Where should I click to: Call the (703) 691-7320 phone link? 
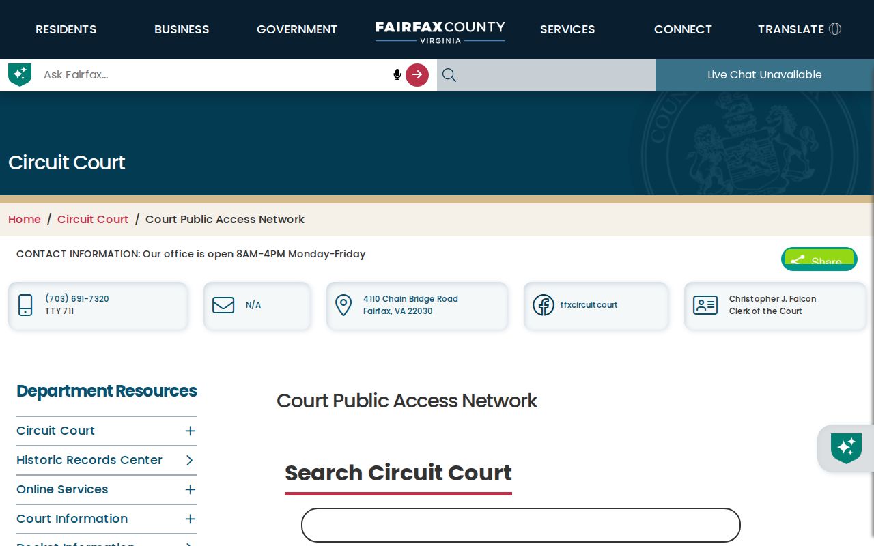click(x=77, y=299)
